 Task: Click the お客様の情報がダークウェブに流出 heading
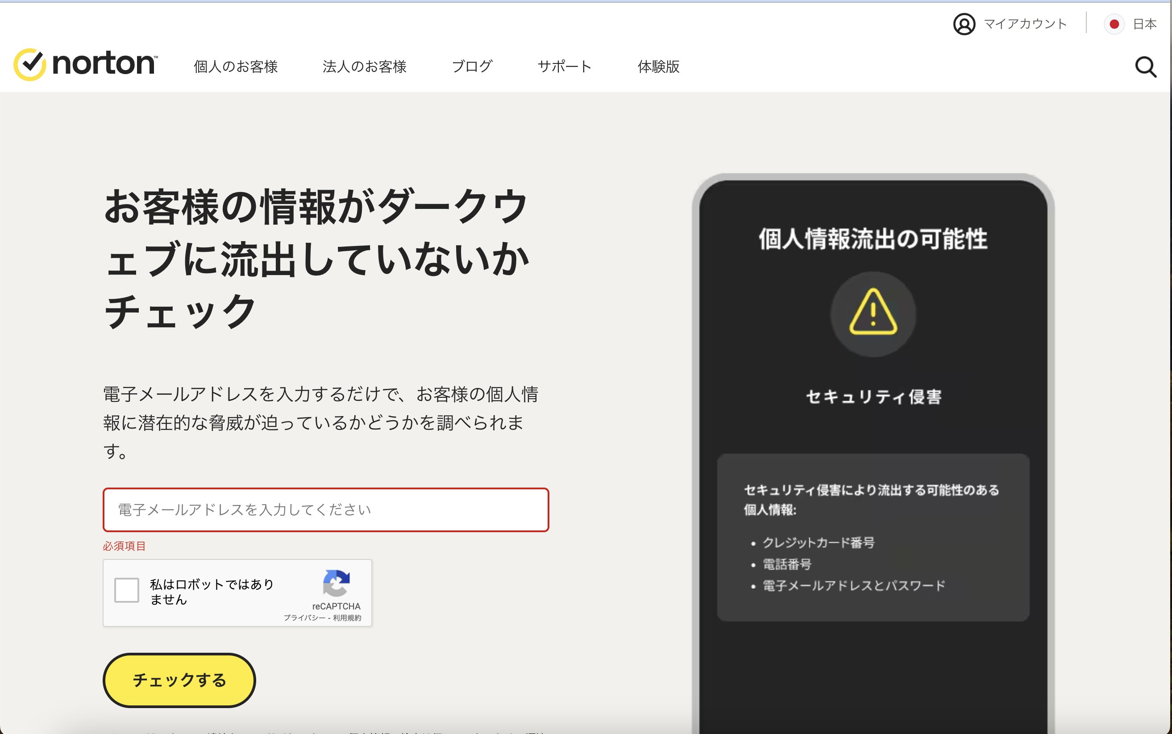(x=316, y=259)
